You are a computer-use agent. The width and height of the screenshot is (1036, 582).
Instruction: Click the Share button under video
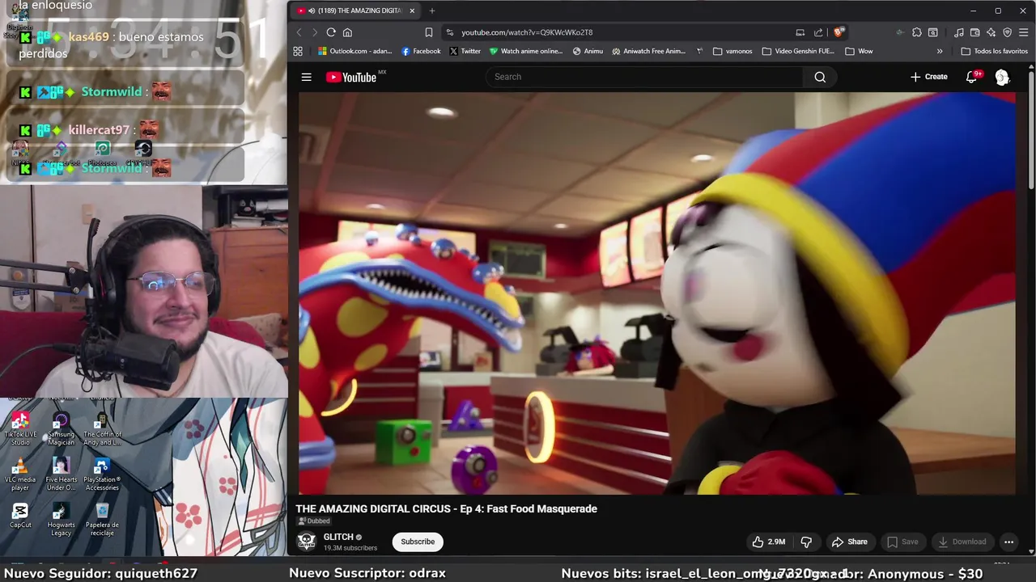click(x=849, y=542)
